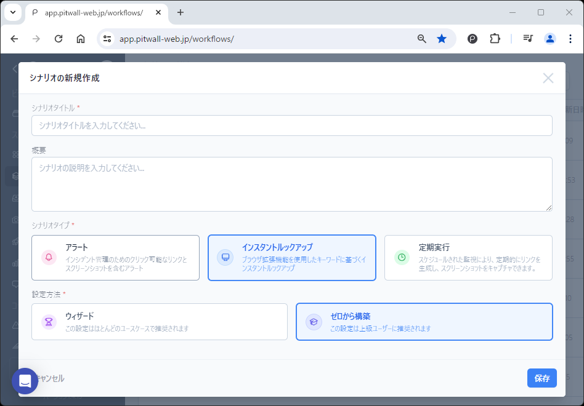Click the シナリオタイトル input field
This screenshot has width=584, height=406.
click(x=291, y=125)
